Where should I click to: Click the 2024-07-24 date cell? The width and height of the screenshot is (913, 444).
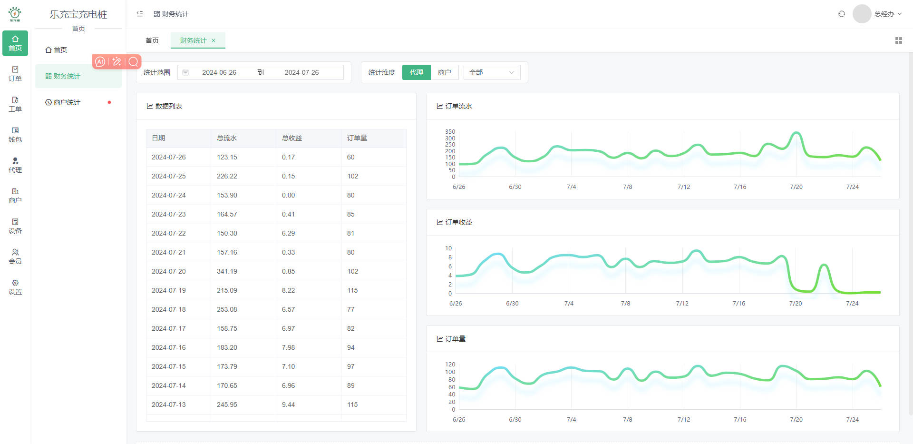coord(178,195)
